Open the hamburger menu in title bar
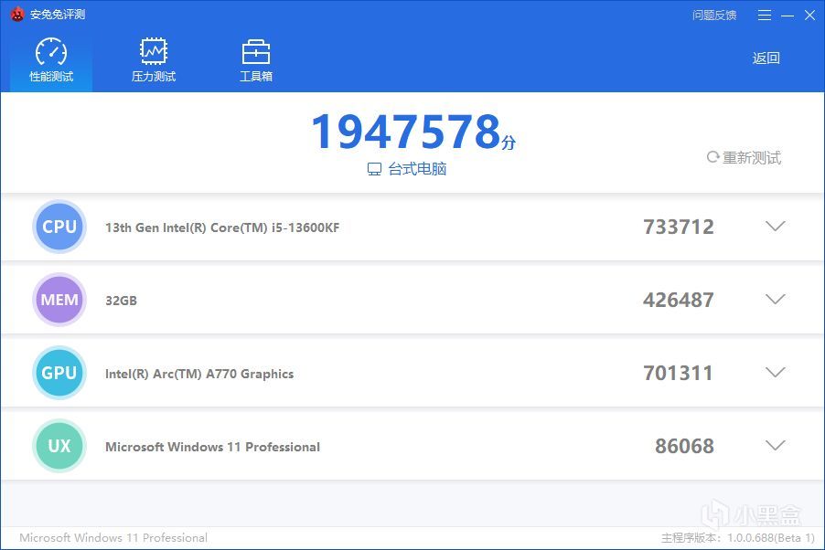Viewport: 825px width, 550px height. click(x=765, y=16)
